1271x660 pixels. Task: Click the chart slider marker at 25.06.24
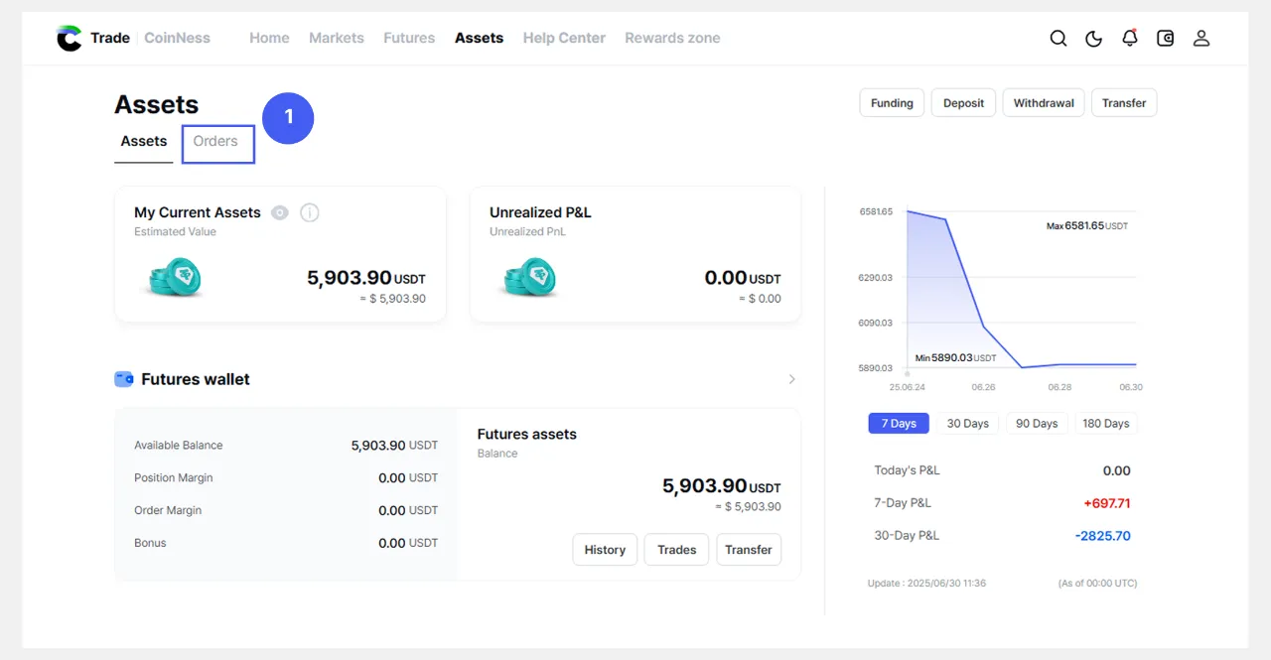[x=907, y=374]
